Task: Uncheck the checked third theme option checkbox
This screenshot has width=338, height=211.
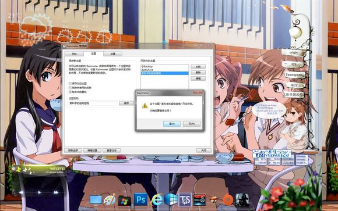Action: (71, 92)
